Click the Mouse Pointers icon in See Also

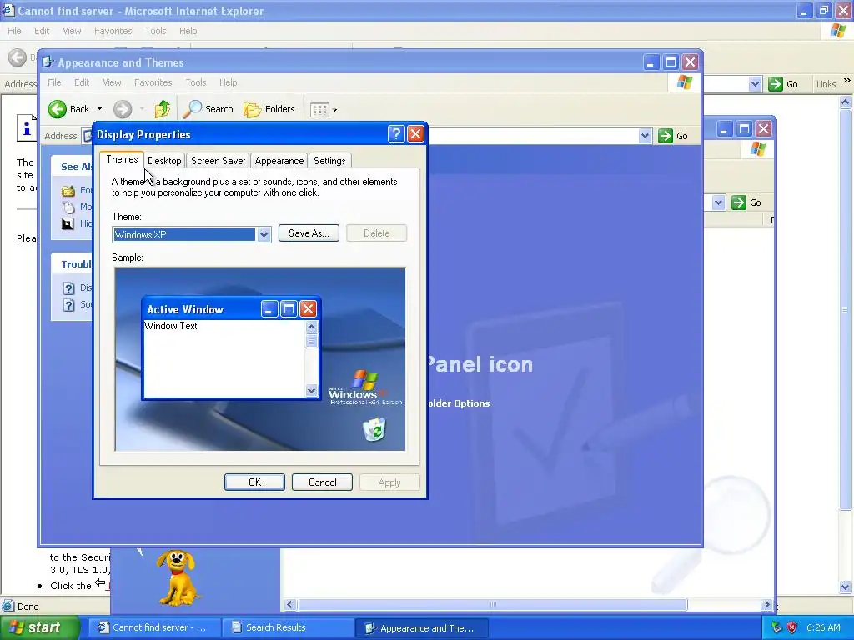tap(68, 207)
